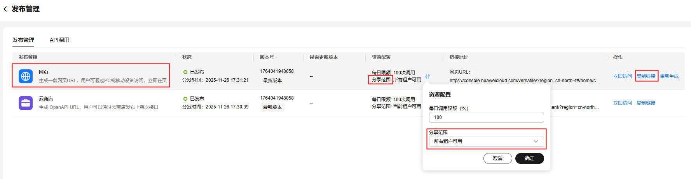
Task: Click the 确定 button
Action: click(x=529, y=158)
